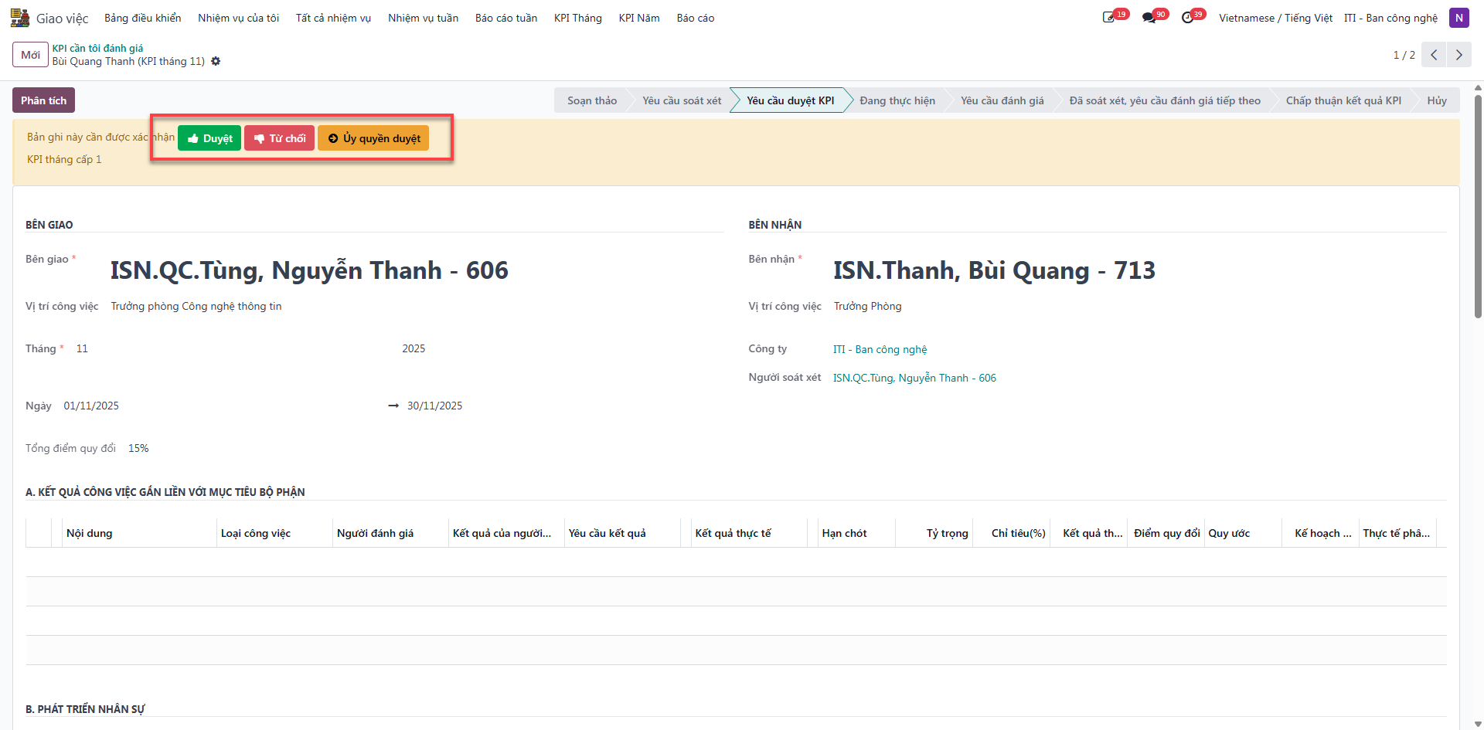Image resolution: width=1484 pixels, height=730 pixels.
Task: Open KPI Tháng menu
Action: tap(578, 18)
